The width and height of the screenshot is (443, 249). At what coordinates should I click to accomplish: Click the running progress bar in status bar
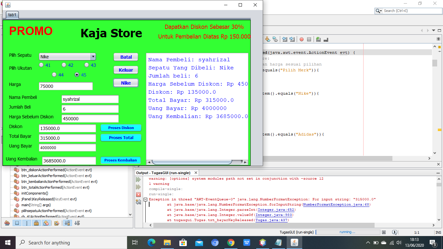(x=348, y=232)
